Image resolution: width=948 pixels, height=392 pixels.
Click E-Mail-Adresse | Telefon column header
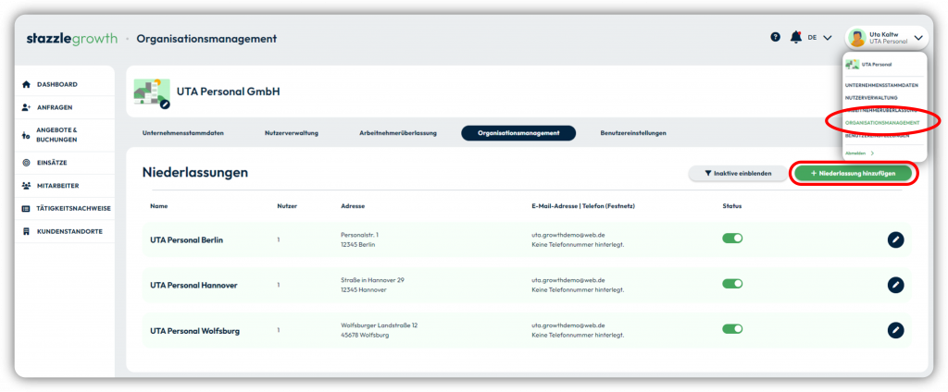click(583, 206)
